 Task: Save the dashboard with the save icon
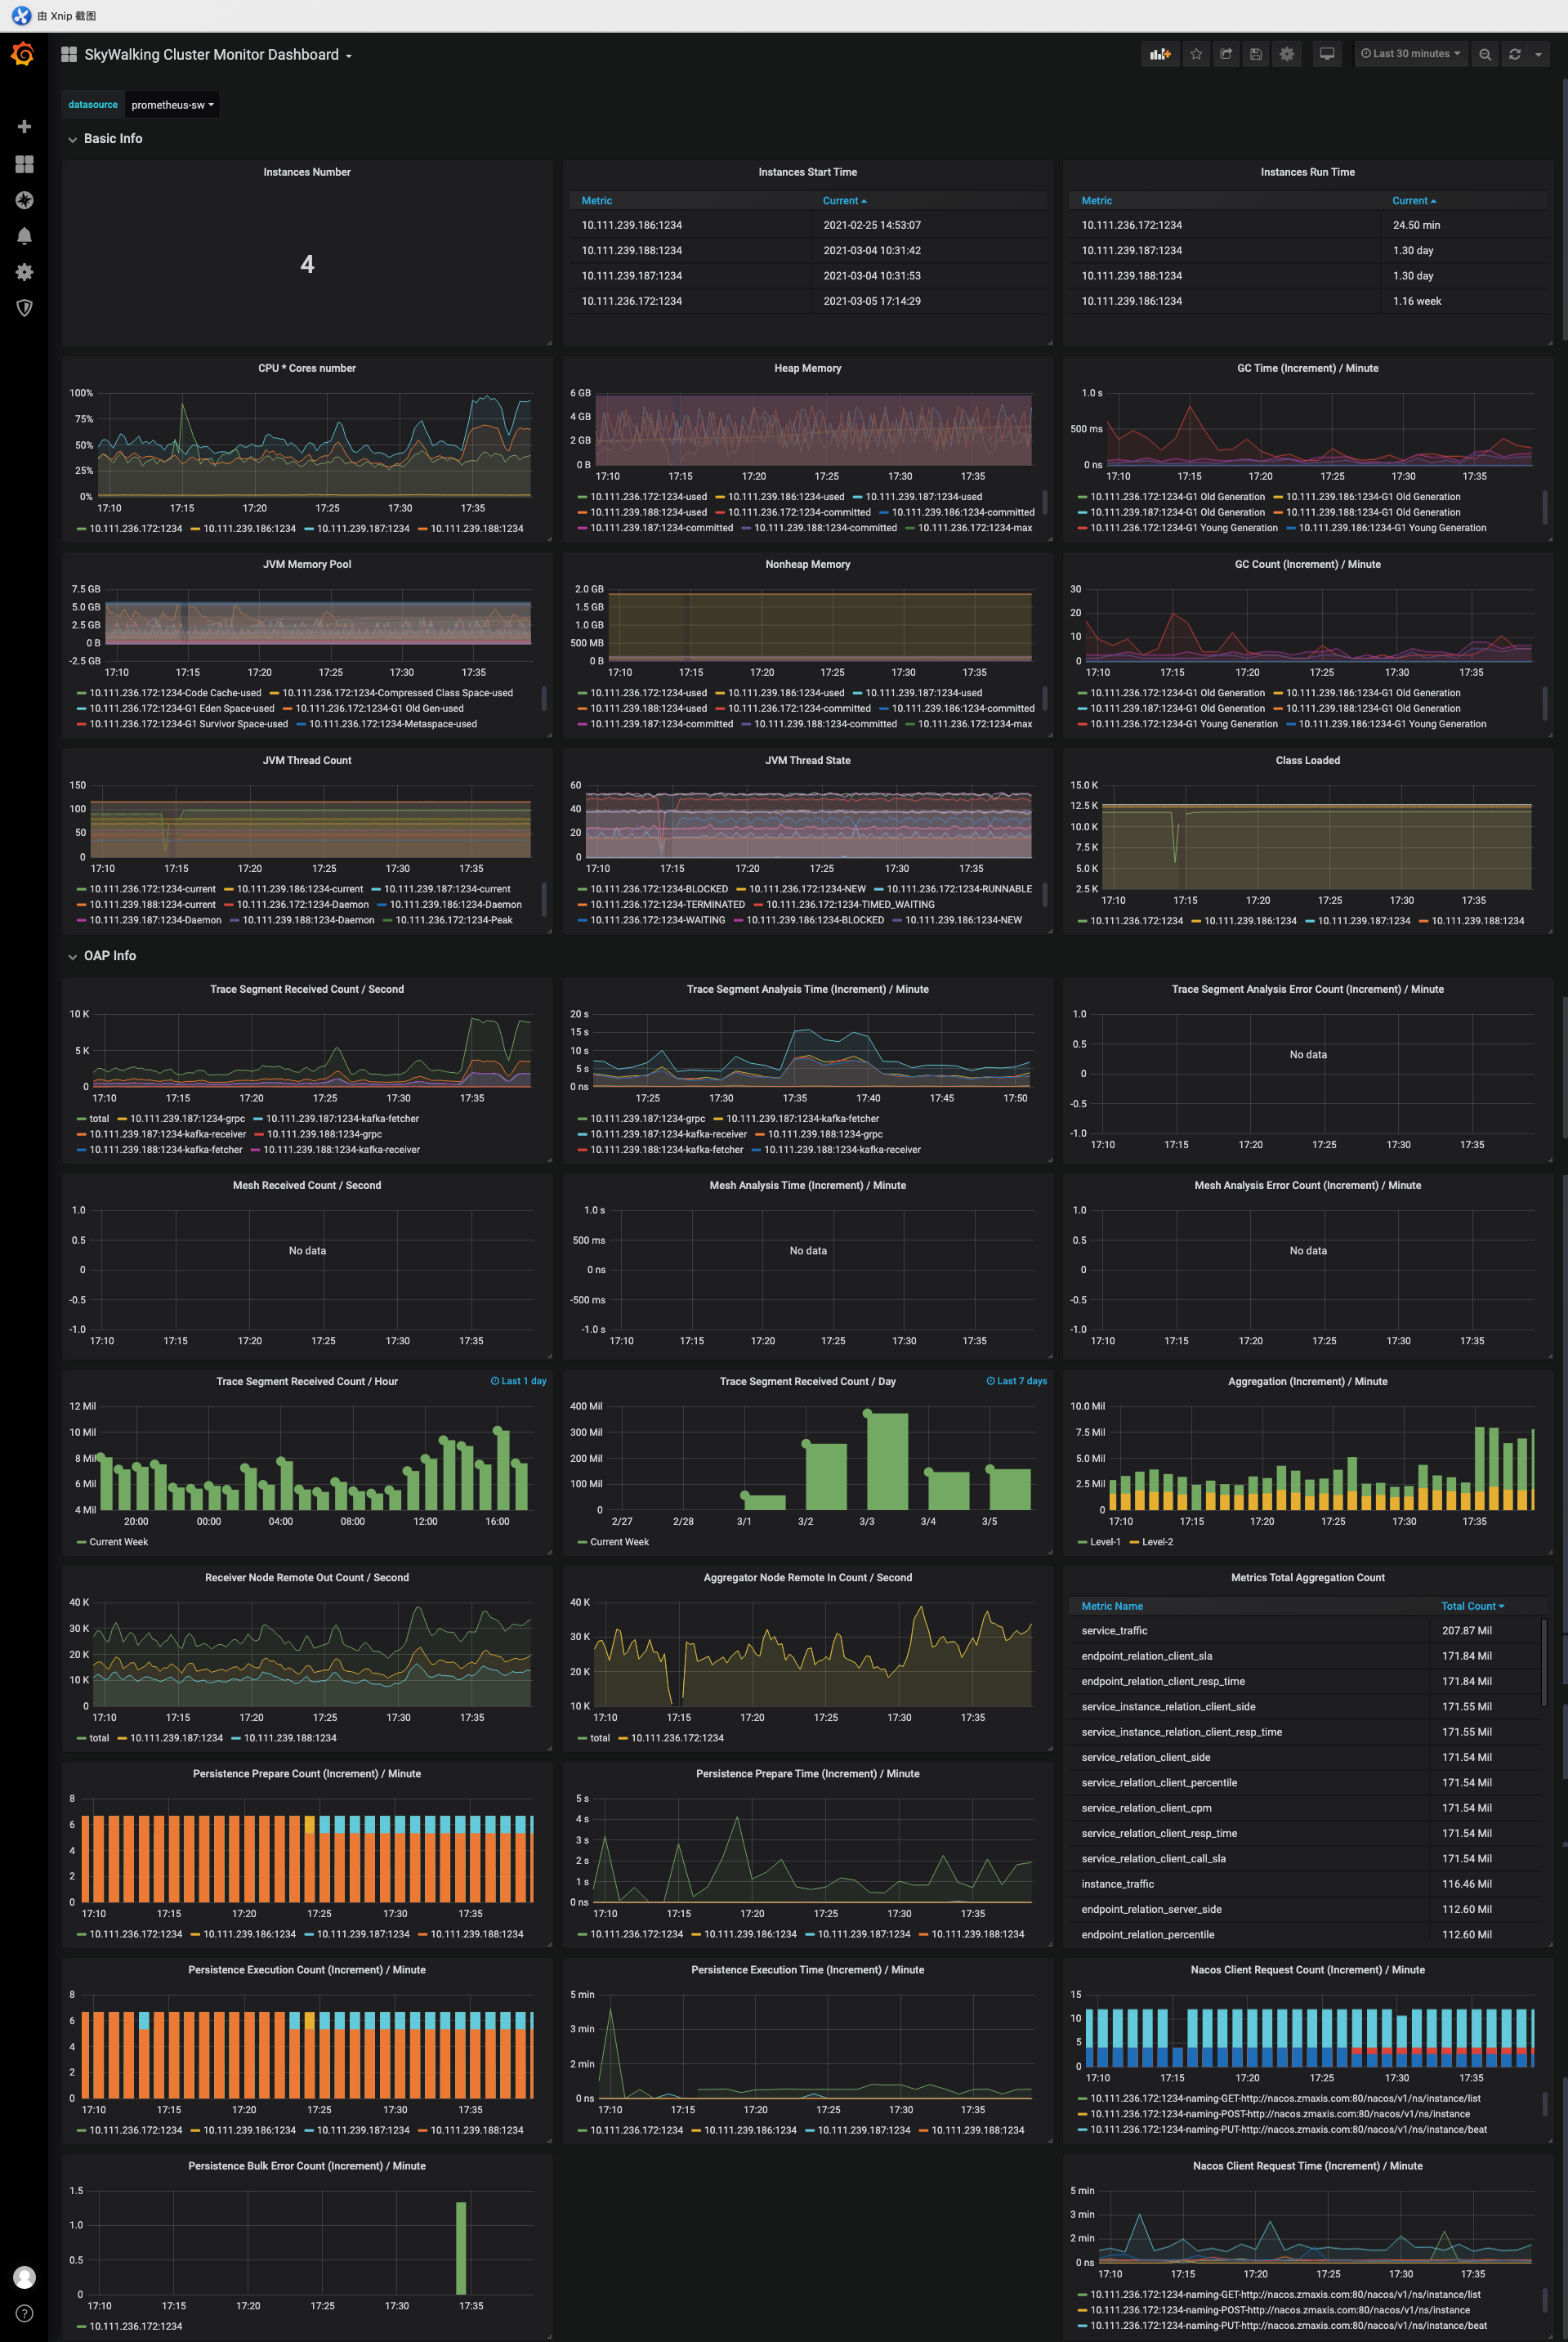[x=1255, y=54]
